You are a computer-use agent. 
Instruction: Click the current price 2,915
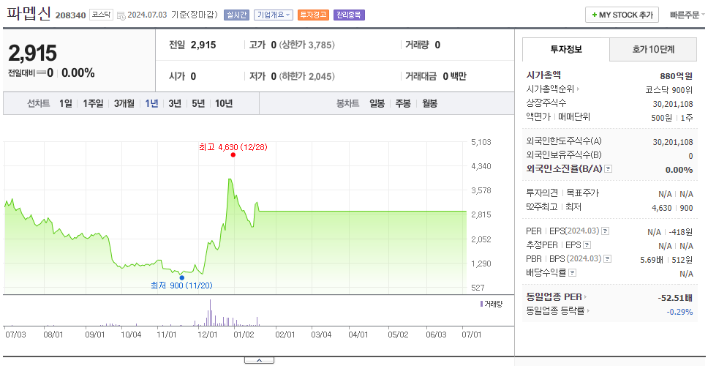[x=32, y=53]
